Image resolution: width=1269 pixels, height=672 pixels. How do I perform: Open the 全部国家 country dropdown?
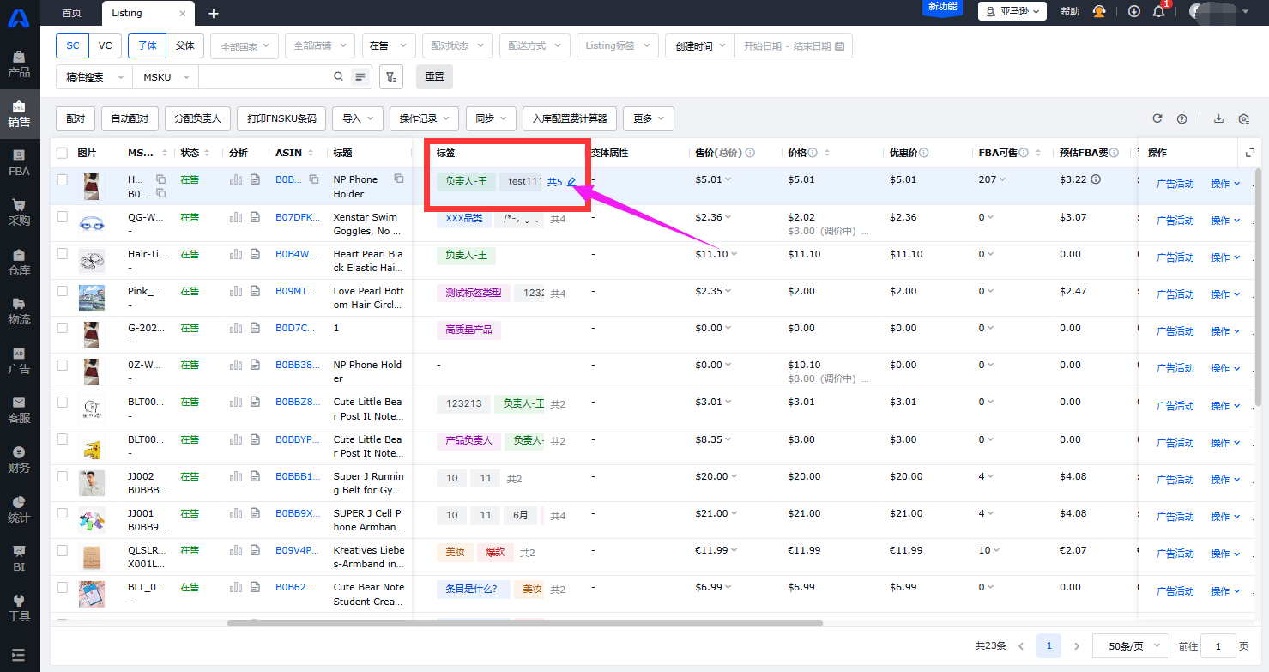click(x=245, y=46)
